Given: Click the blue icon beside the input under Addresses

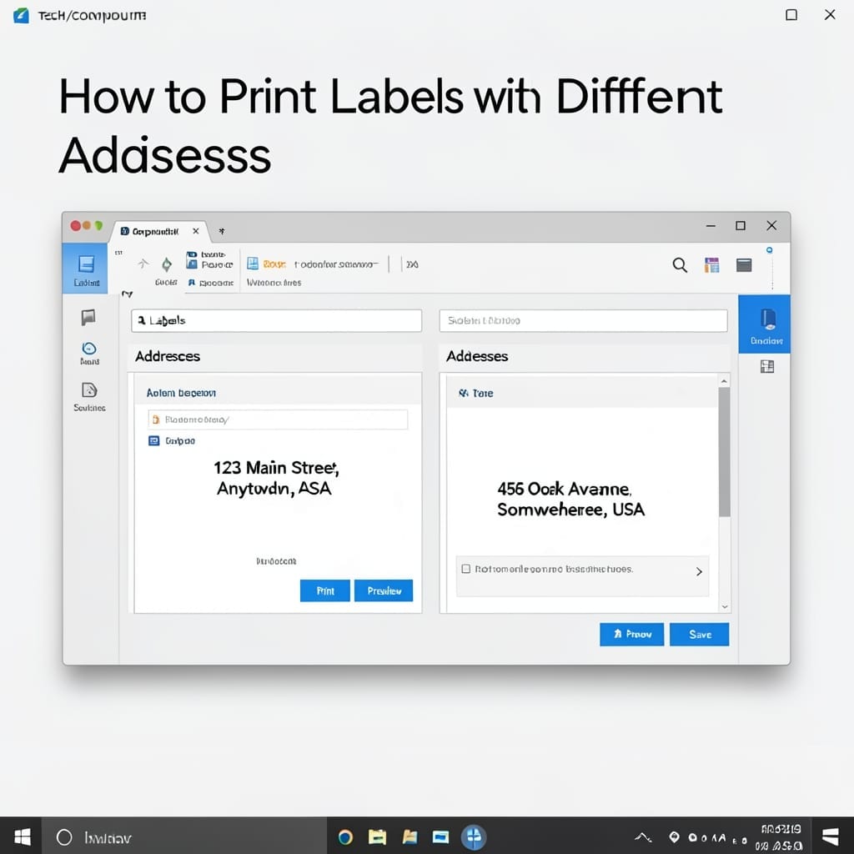Looking at the screenshot, I should (x=153, y=440).
